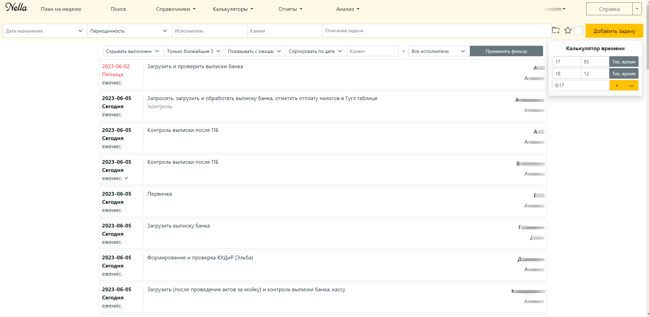The width and height of the screenshot is (649, 317).
Task: Select the task Загрузить (после проведения актов за мойку)
Action: (x=323, y=297)
